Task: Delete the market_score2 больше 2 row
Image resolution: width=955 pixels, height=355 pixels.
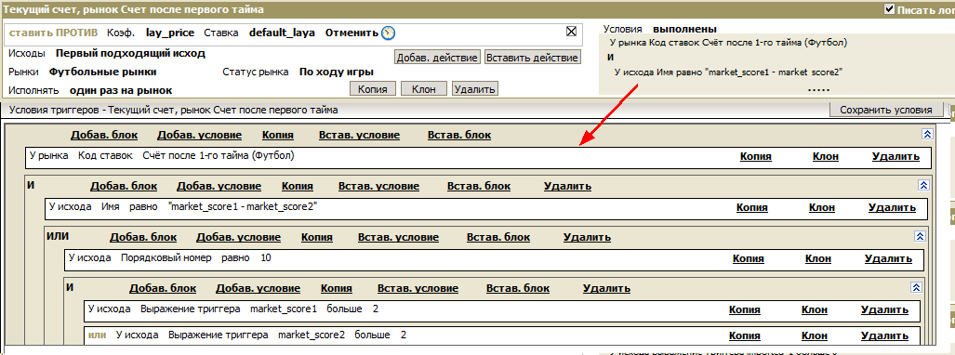Action: 884,335
